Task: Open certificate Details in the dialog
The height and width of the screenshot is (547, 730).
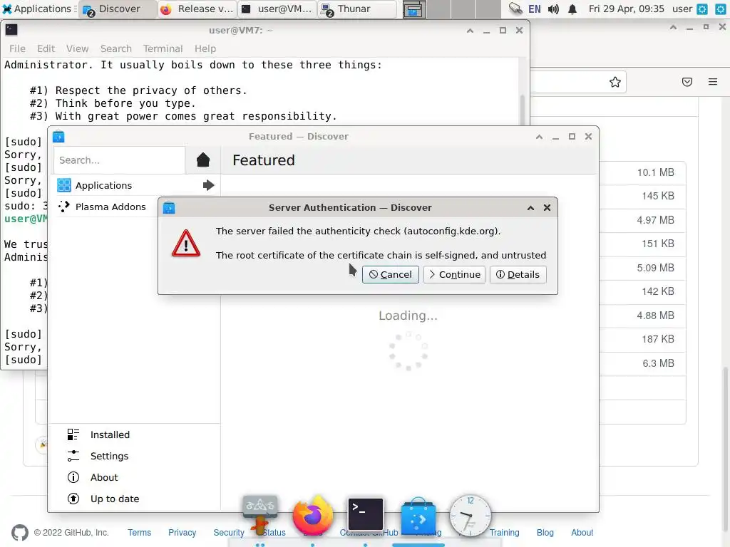Action: click(x=518, y=274)
